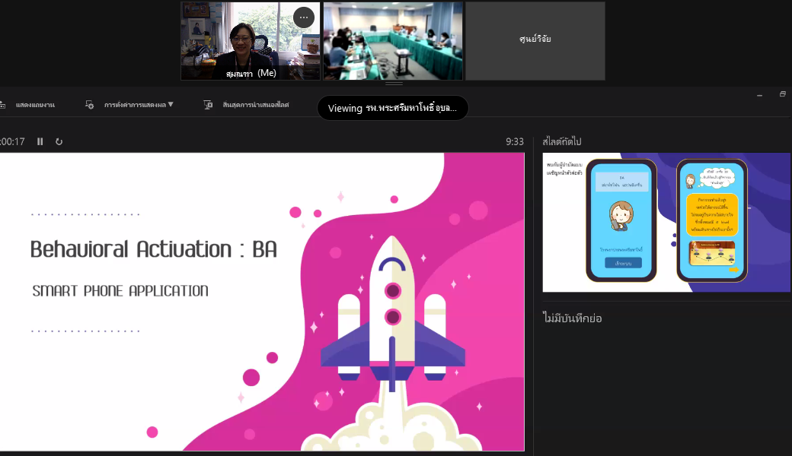Select the ศูนย์วิจัย participant tile
The image size is (792, 456).
[x=535, y=41]
